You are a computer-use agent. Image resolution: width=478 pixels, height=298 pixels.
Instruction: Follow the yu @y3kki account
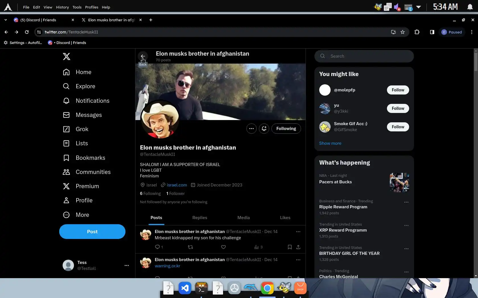tap(398, 108)
